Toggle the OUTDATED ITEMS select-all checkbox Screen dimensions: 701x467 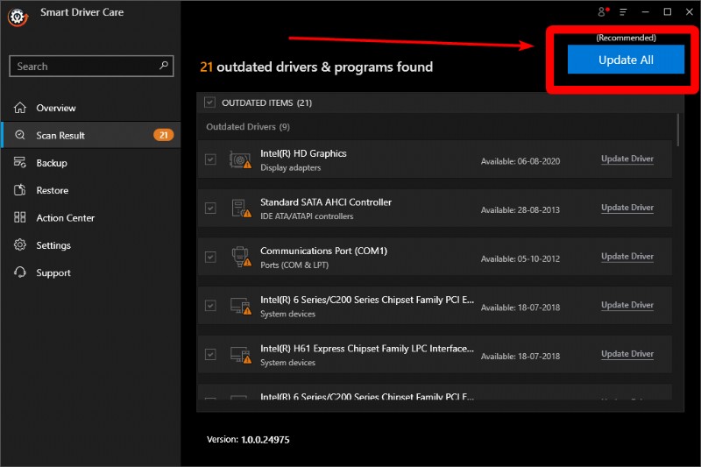[x=209, y=103]
